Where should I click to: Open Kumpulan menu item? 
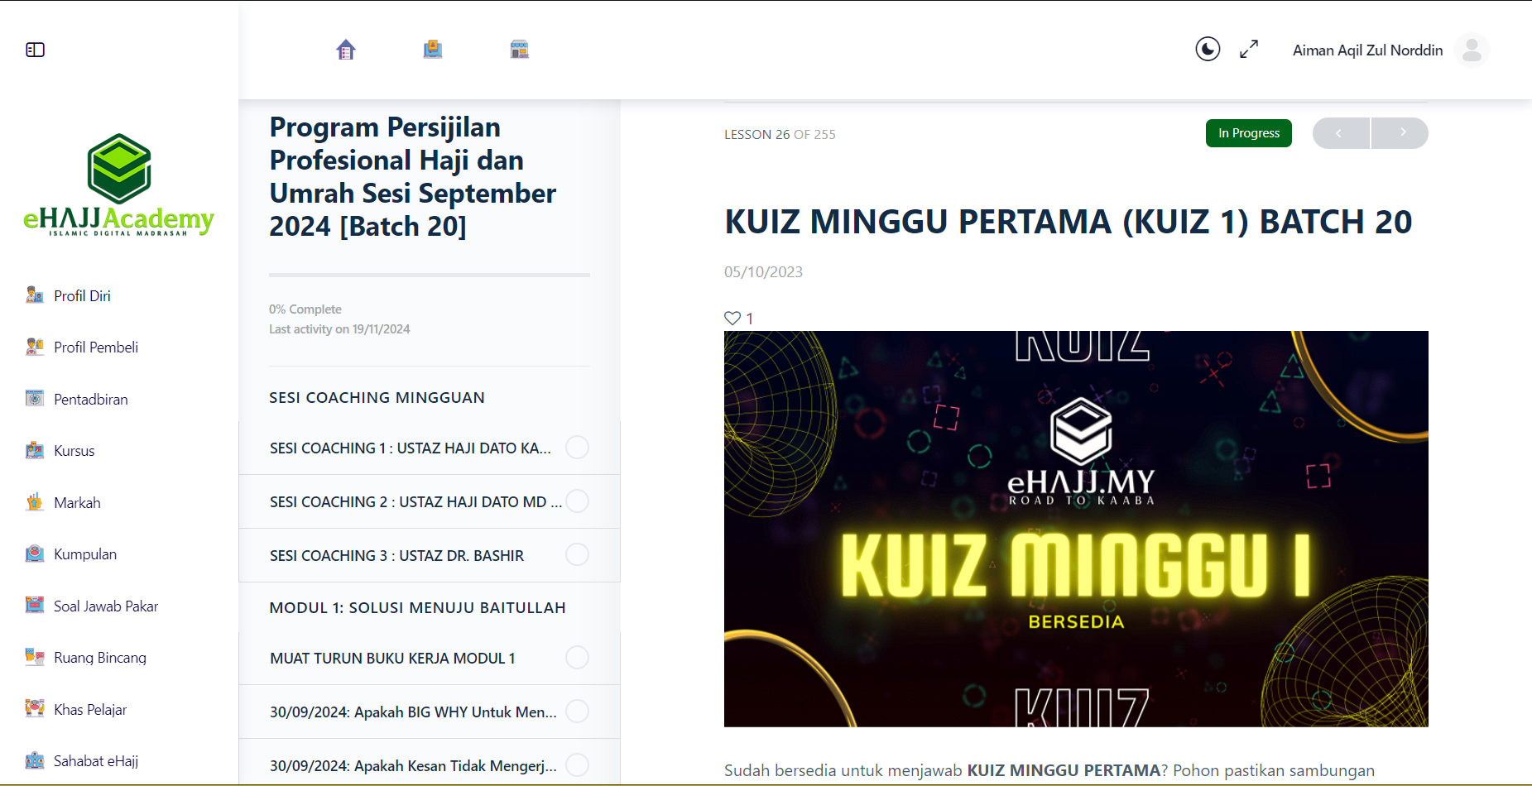(85, 554)
